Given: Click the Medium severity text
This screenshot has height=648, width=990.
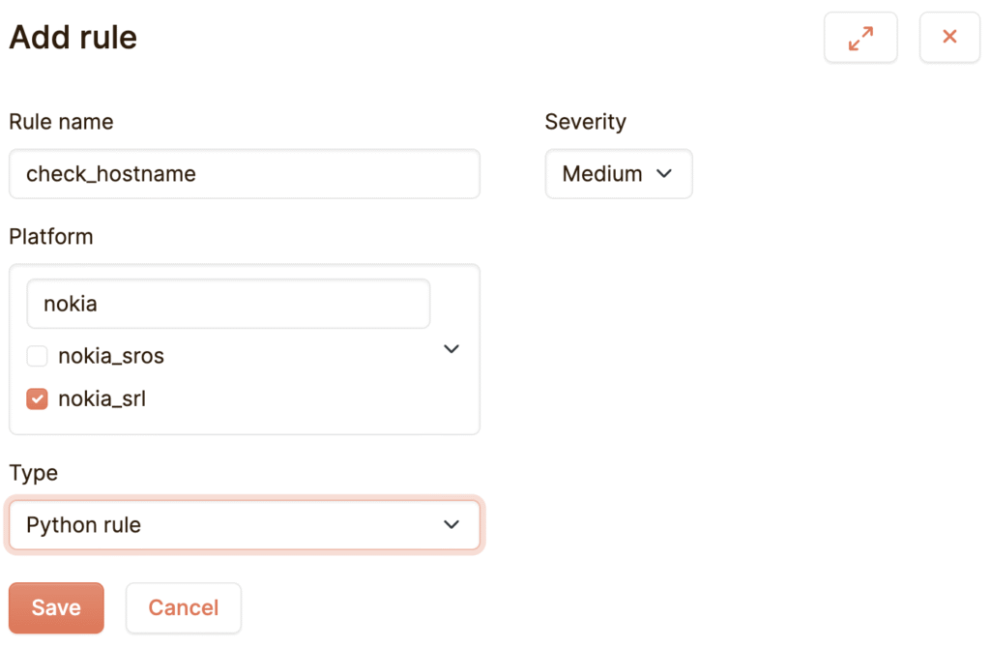Looking at the screenshot, I should (x=601, y=174).
